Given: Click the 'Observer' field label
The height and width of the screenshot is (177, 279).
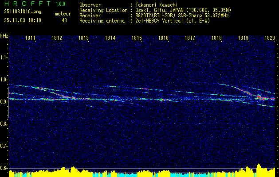Looking at the screenshot, I should 90,5.
